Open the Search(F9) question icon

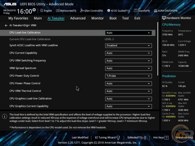pyautogui.click(x=136, y=11)
